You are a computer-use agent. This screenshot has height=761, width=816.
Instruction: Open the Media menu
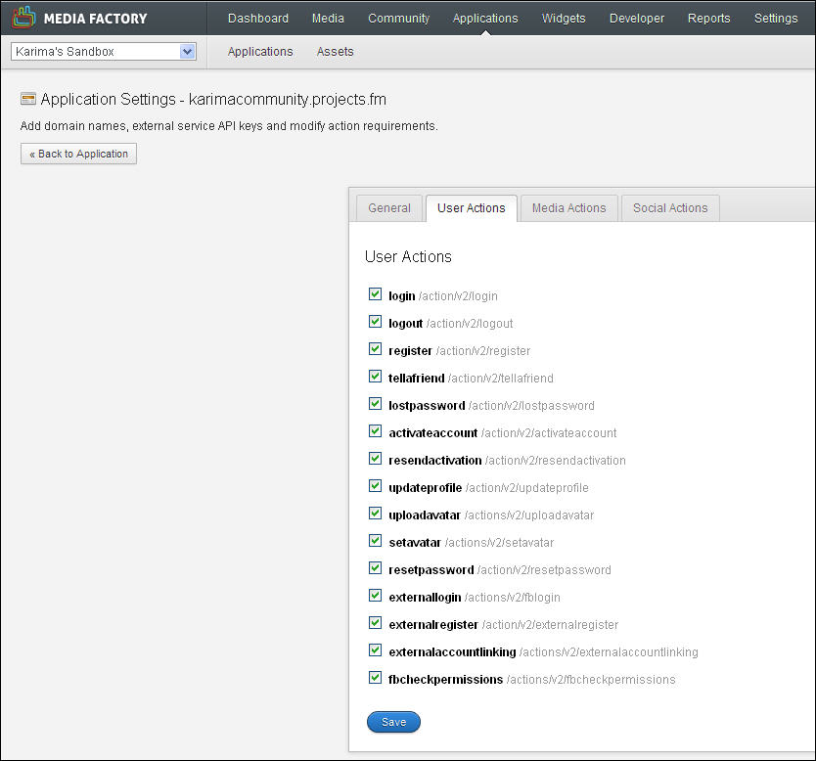coord(328,19)
